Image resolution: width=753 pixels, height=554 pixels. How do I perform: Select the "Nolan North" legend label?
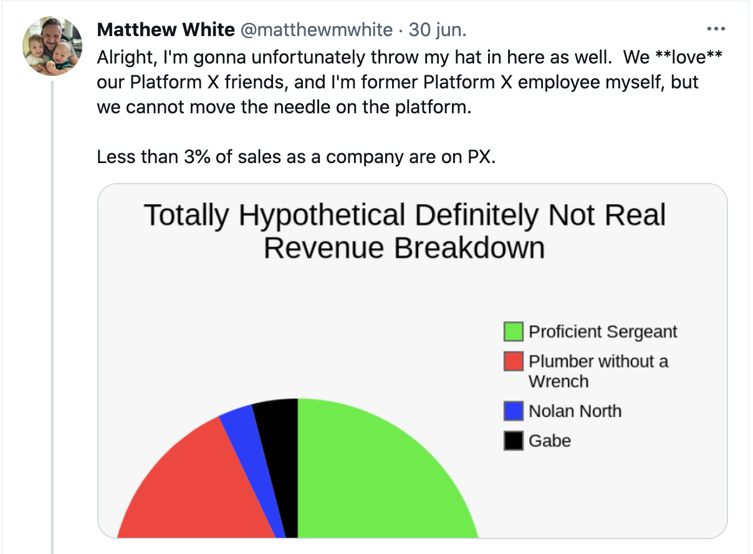coord(575,411)
